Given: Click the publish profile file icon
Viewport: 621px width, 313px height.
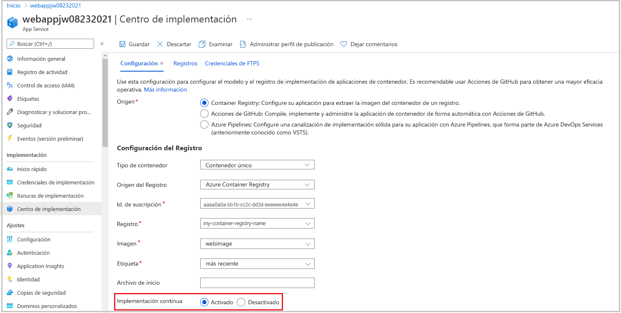Looking at the screenshot, I should point(243,44).
